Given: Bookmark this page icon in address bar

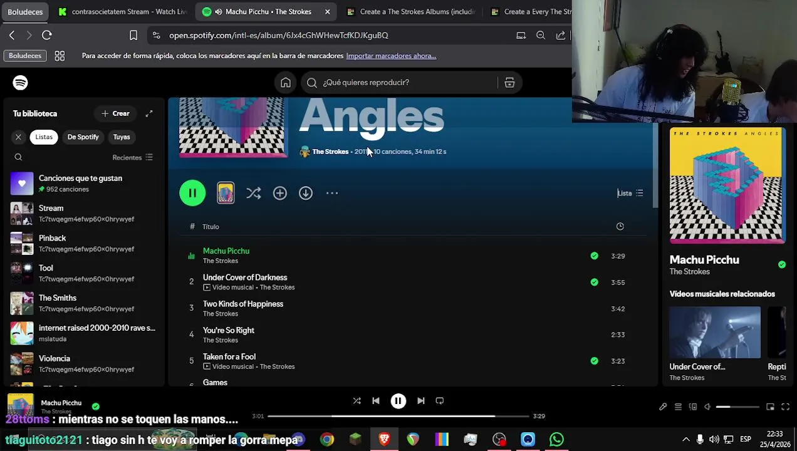Looking at the screenshot, I should tap(133, 35).
